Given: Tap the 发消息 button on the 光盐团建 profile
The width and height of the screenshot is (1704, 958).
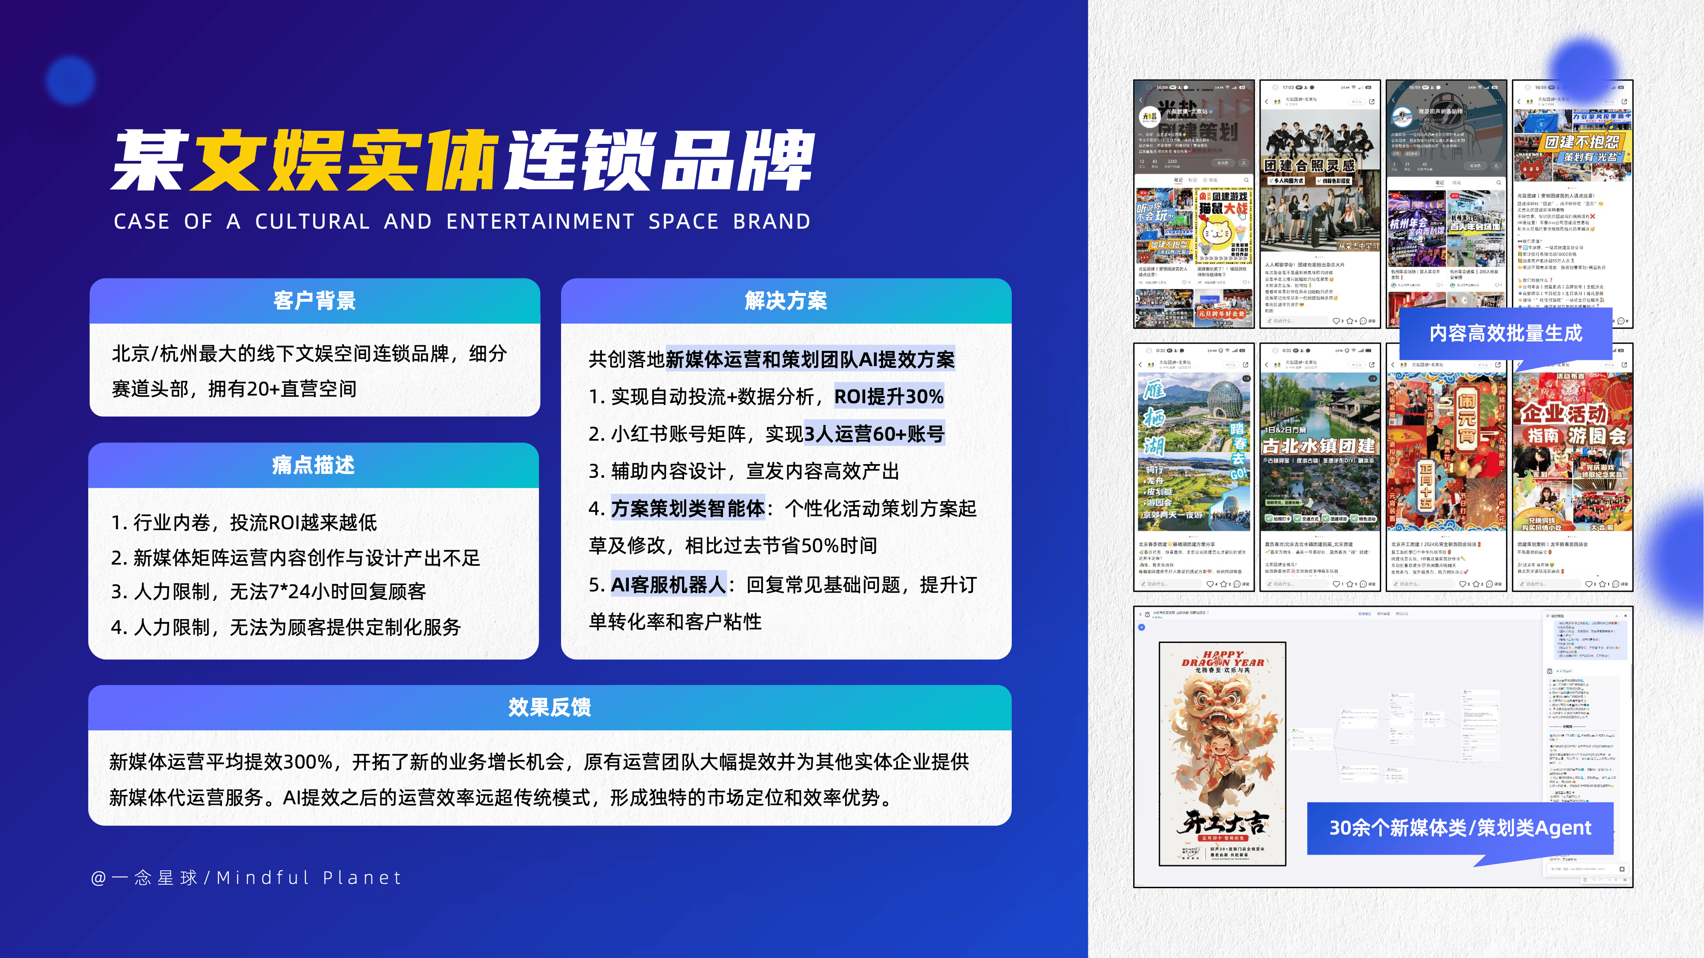Looking at the screenshot, I should [1223, 163].
